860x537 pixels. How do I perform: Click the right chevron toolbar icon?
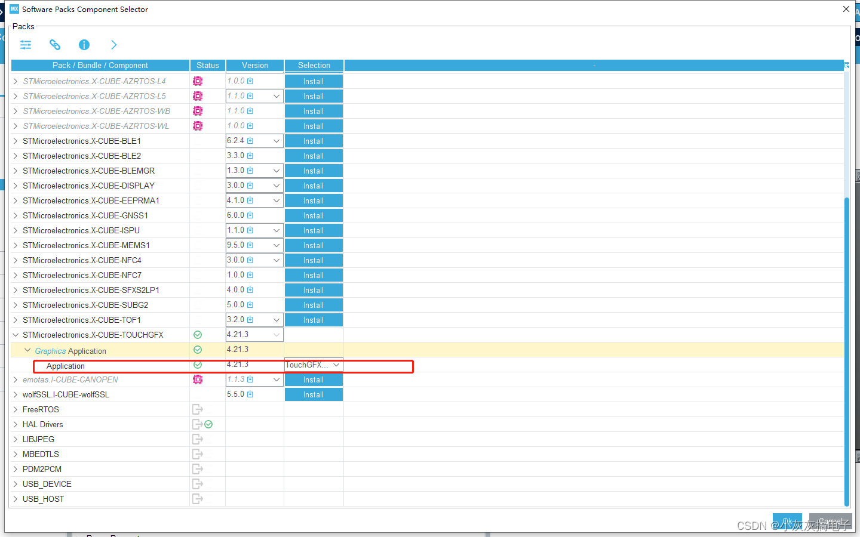pos(113,45)
